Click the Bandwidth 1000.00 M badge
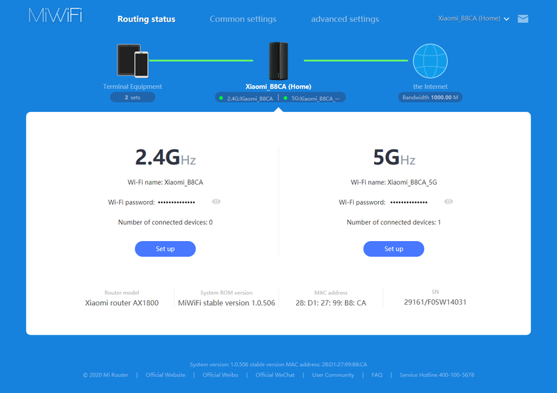The width and height of the screenshot is (557, 393). (x=430, y=98)
